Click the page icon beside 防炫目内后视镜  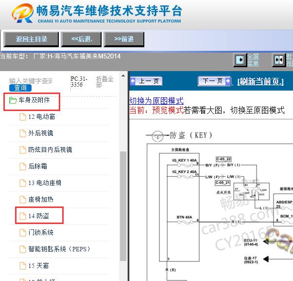point(23,150)
